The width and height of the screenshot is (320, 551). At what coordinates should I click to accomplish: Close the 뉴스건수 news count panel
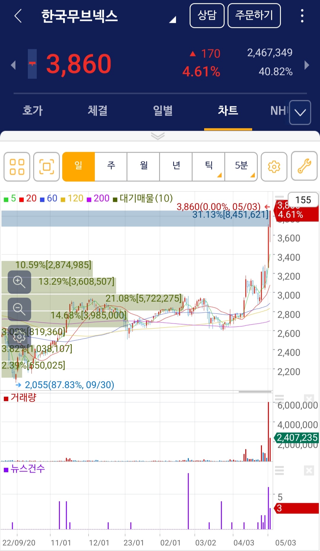(309, 470)
